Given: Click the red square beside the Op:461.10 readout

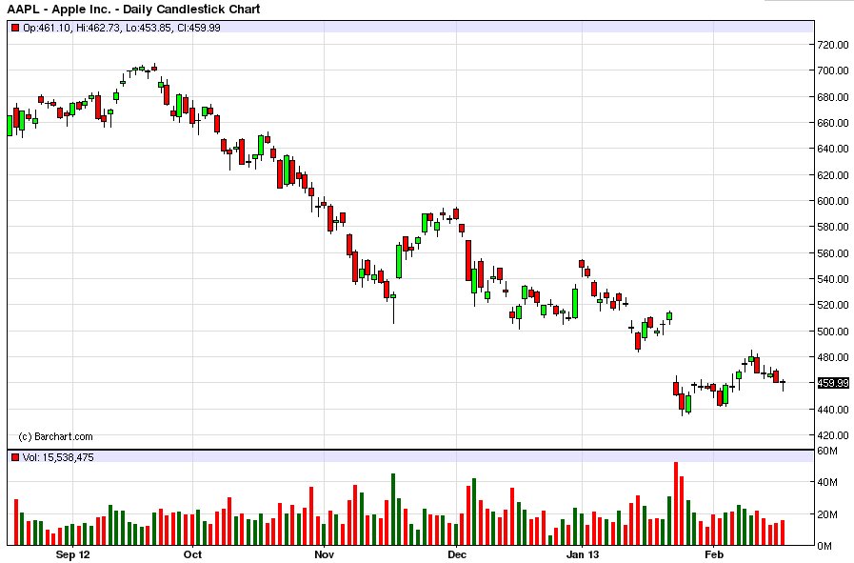Looking at the screenshot, I should [x=15, y=28].
